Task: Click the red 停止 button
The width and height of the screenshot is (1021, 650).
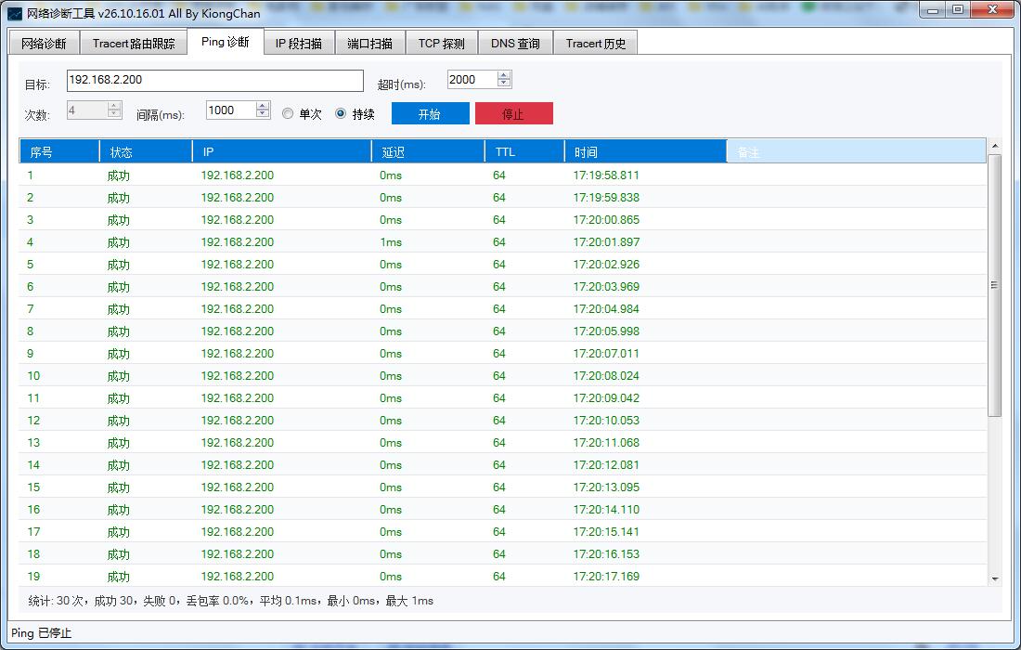Action: point(514,113)
